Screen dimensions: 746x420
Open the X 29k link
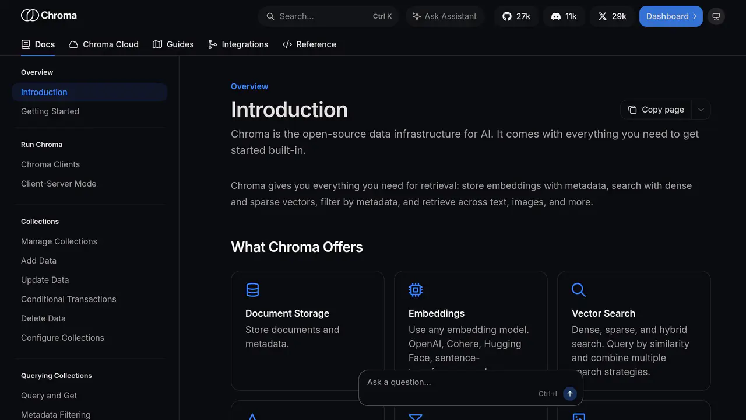(612, 16)
